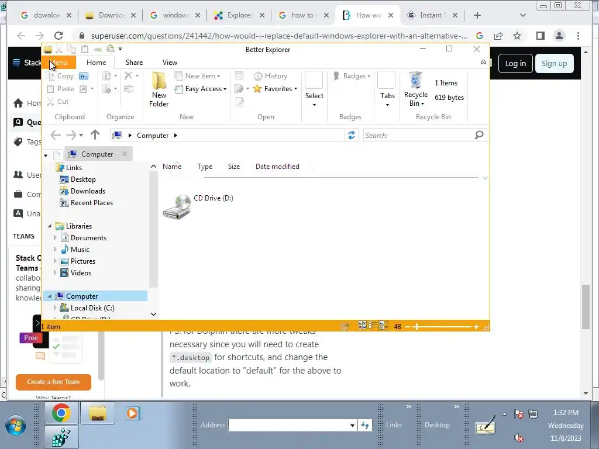Viewport: 599px width, 449px height.
Task: Click the scissors icon in quick access toolbar
Action: pos(59,49)
